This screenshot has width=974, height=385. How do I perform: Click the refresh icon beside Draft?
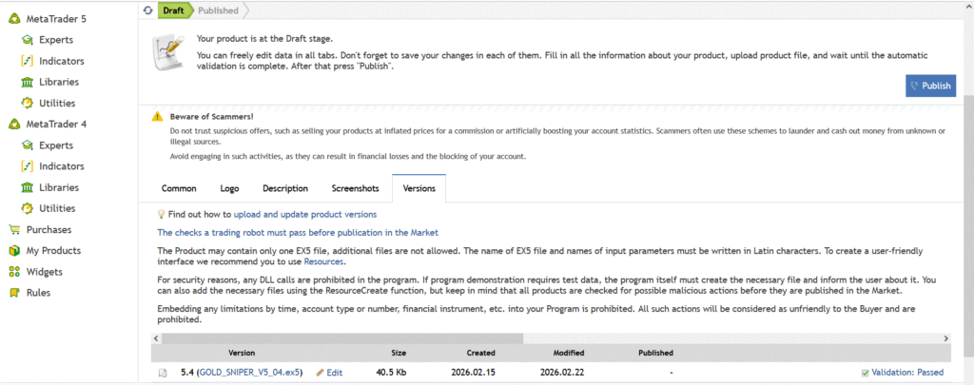pos(147,10)
